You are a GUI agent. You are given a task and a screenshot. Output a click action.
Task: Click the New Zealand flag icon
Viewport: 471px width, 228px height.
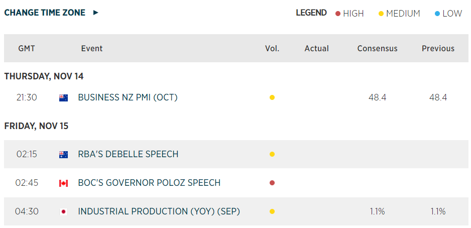[x=63, y=98]
